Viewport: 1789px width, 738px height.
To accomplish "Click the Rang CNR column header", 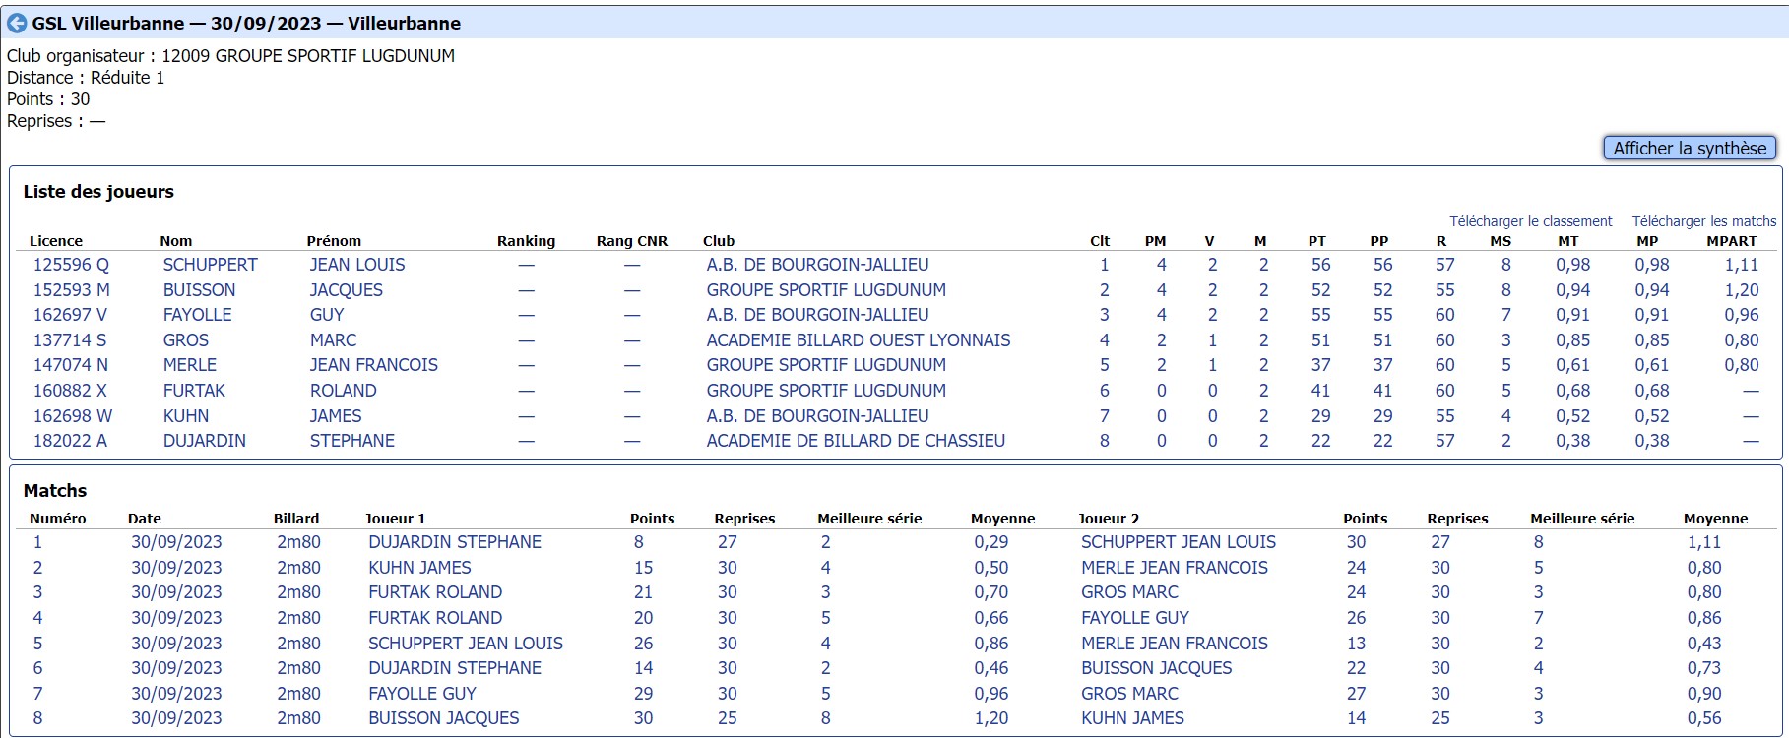I will coord(632,241).
